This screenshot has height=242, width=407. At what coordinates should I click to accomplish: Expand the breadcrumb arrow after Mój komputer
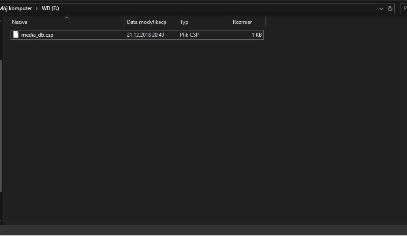pos(37,8)
